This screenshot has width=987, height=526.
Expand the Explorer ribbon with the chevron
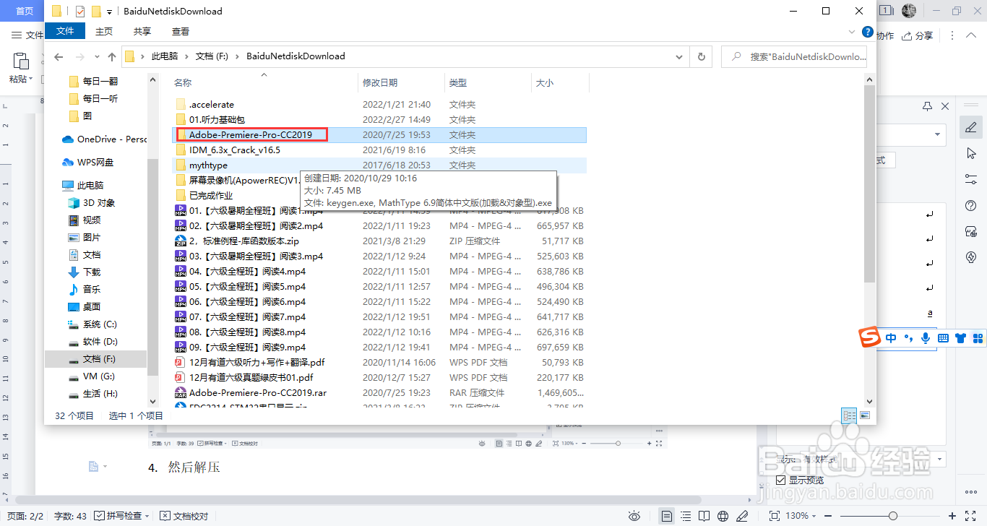click(853, 32)
